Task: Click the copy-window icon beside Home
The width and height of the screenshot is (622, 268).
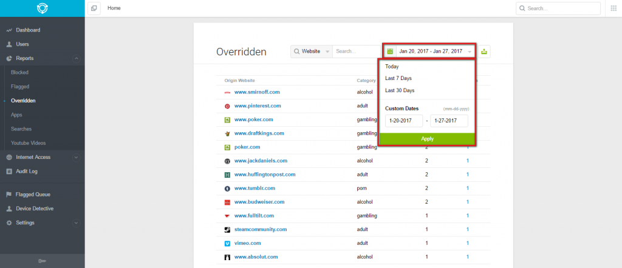Action: pyautogui.click(x=94, y=8)
